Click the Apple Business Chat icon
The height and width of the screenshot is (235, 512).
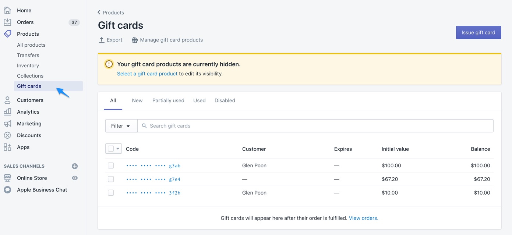(x=7, y=190)
